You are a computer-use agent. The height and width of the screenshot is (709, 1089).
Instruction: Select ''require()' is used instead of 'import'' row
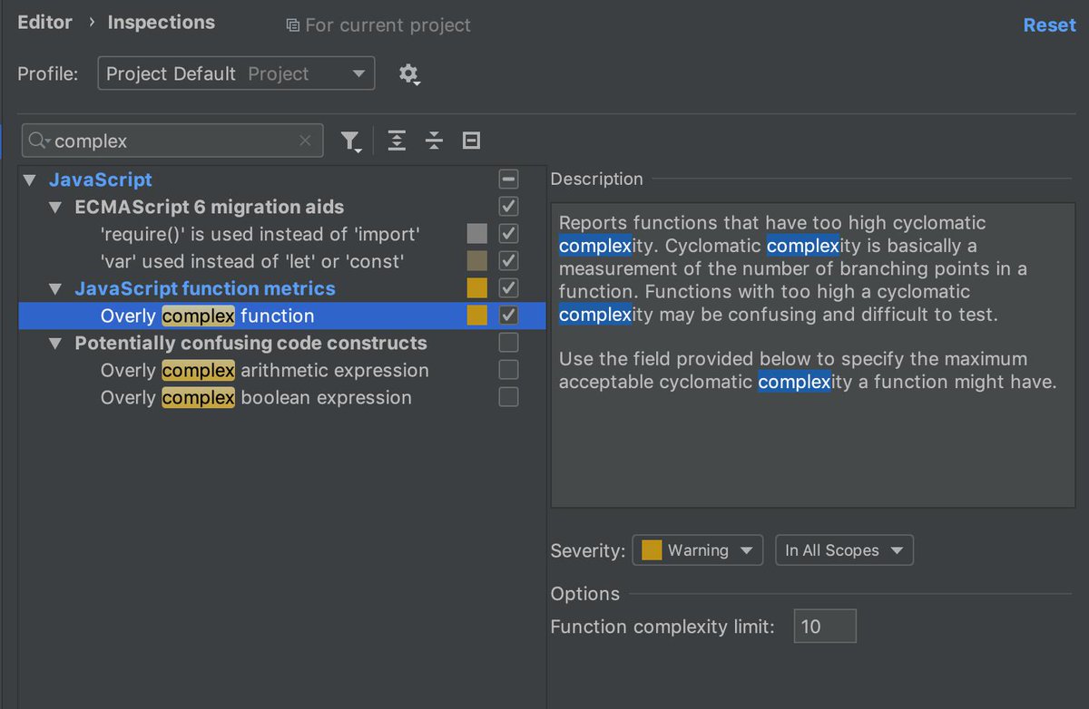[282, 234]
